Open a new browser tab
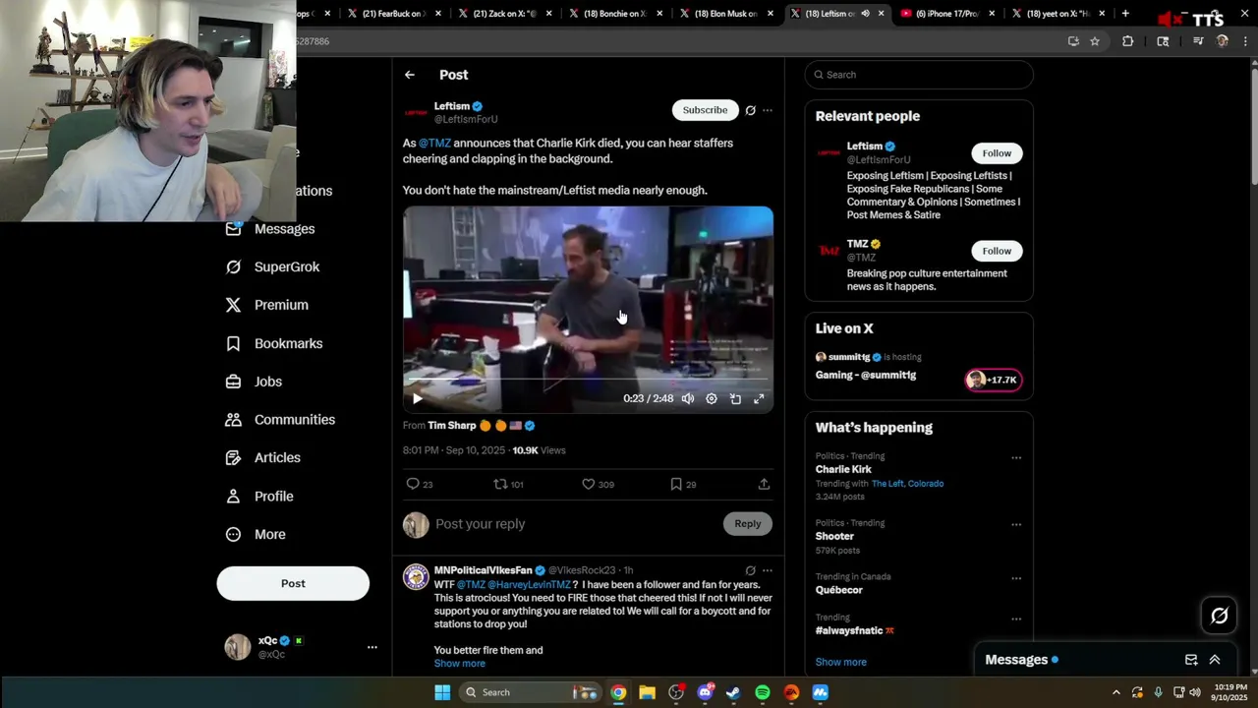This screenshot has height=708, width=1258. point(1125,14)
